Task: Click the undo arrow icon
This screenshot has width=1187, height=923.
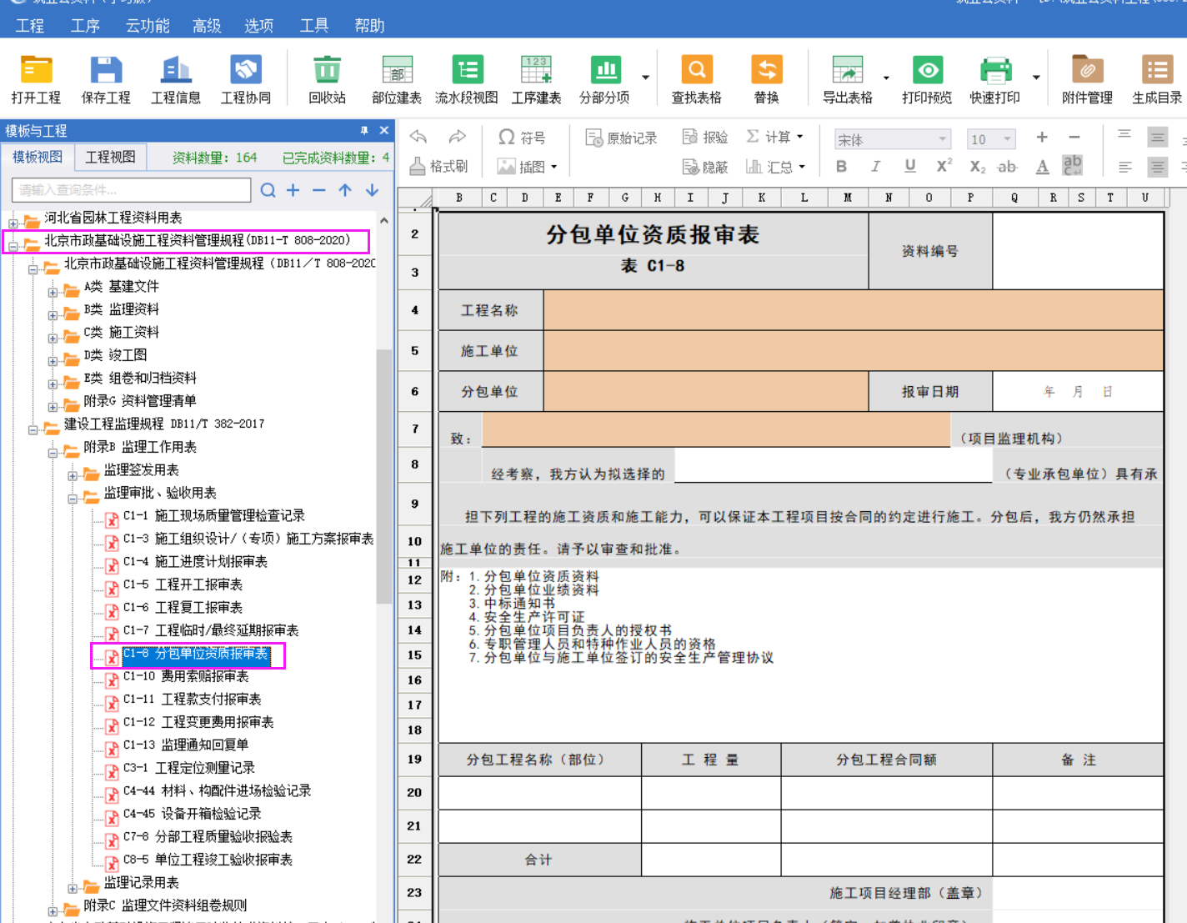Action: pyautogui.click(x=418, y=137)
